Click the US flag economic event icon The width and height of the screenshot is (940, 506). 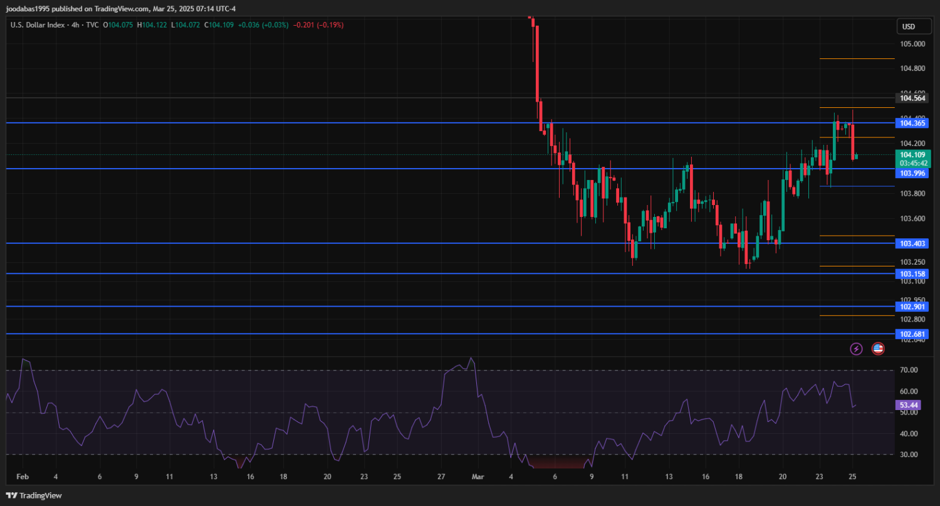point(878,349)
